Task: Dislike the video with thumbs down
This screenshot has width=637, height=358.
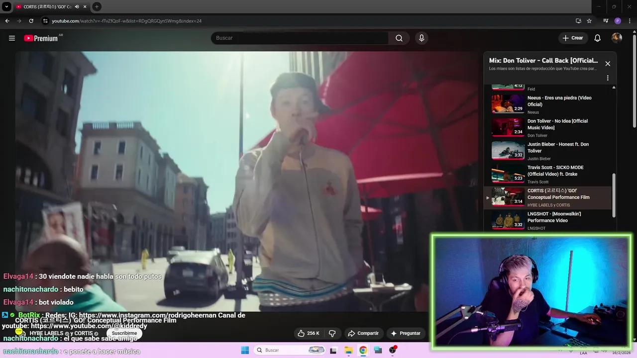Action: tap(332, 333)
